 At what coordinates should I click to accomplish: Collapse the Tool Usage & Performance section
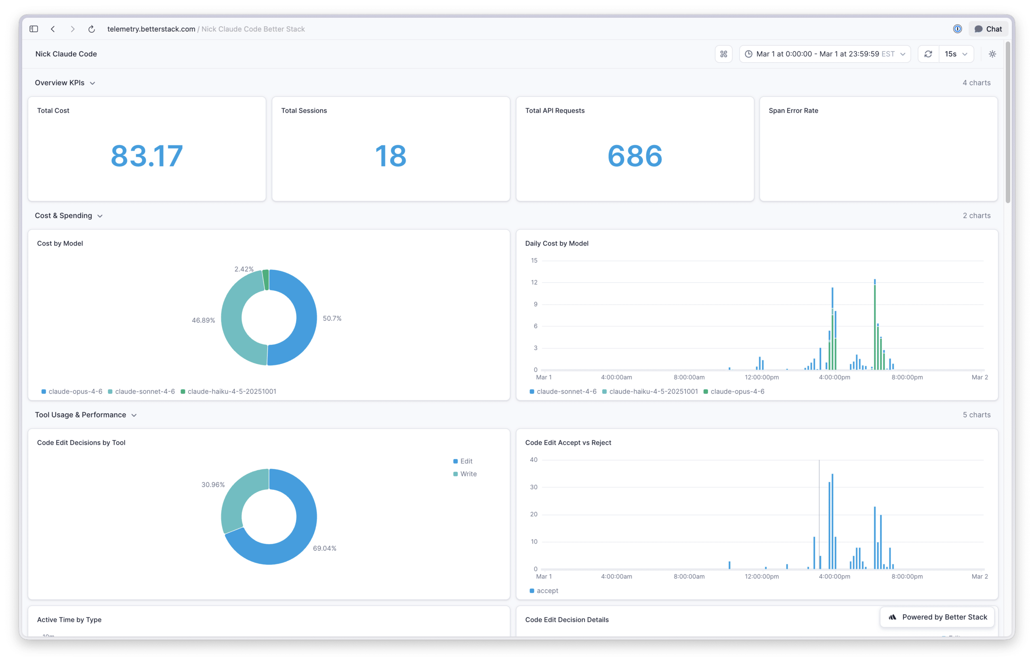(134, 415)
